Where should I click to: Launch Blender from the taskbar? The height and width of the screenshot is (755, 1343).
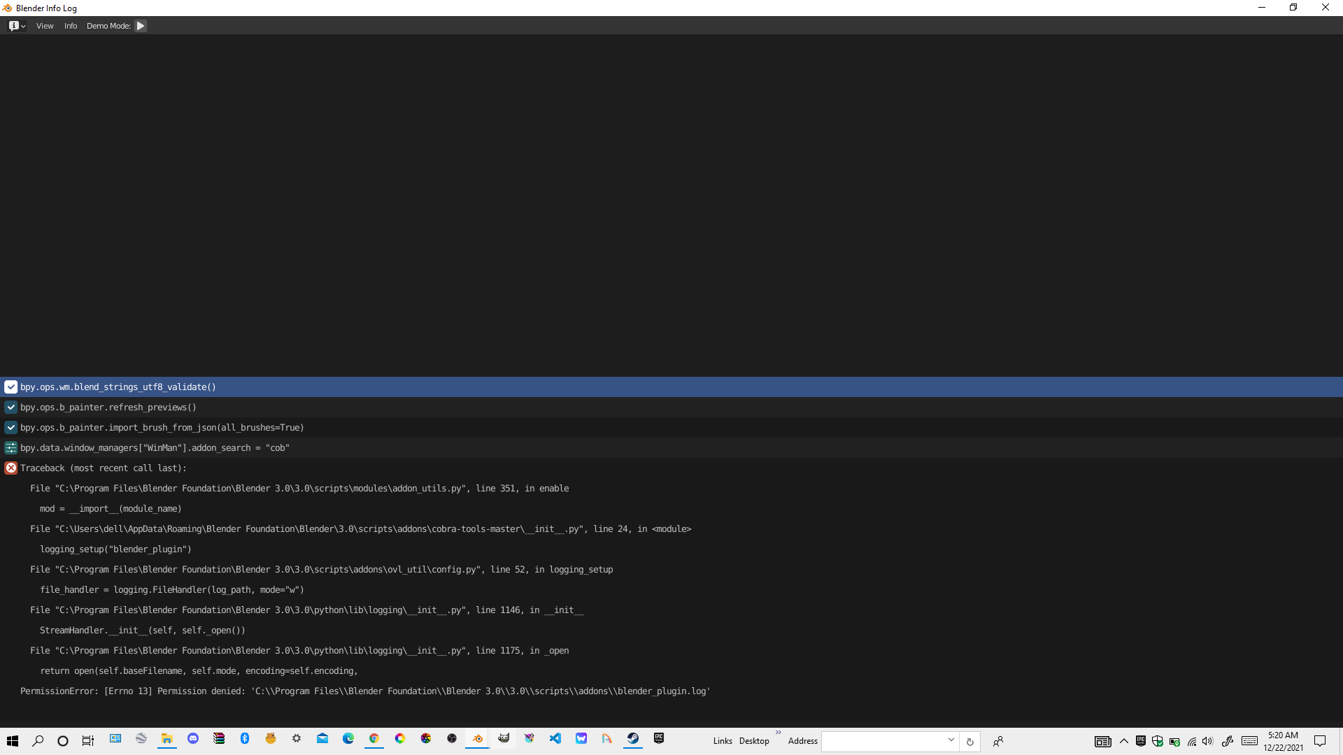(x=477, y=739)
